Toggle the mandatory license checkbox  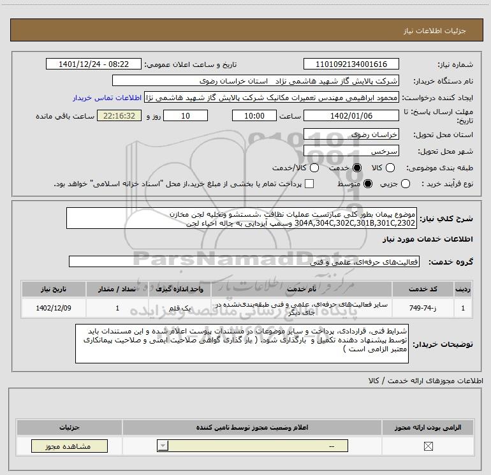(x=428, y=446)
